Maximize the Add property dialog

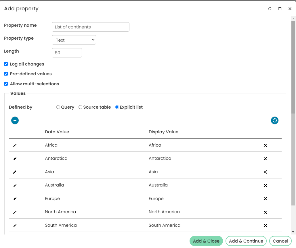point(280,9)
